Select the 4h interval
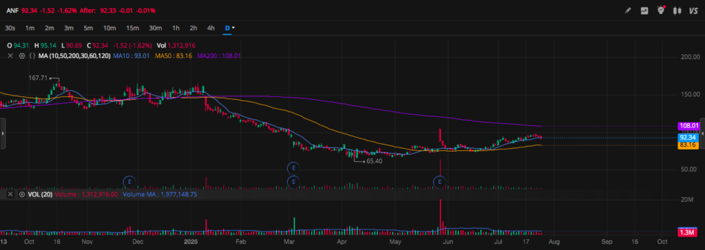Screen dimensions: 705x250 coord(211,28)
